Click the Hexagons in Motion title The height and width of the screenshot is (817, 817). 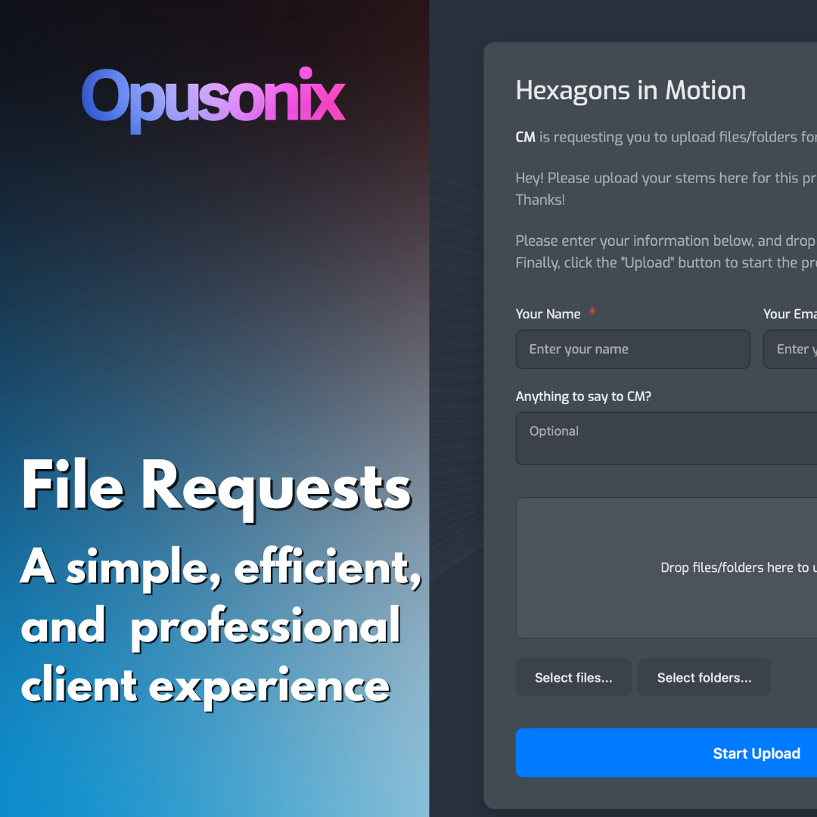[x=631, y=90]
